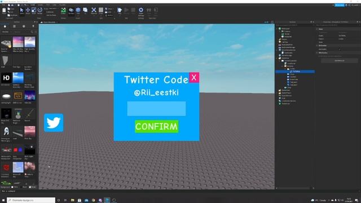361x203 pixels.
Task: Select the highlighted item in Explorer
Action: pyautogui.click(x=295, y=72)
